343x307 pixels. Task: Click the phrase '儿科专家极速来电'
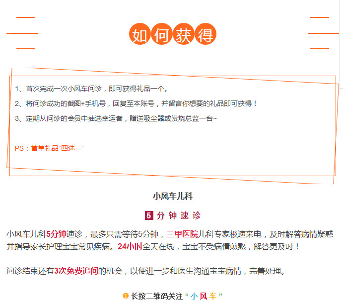(x=230, y=234)
